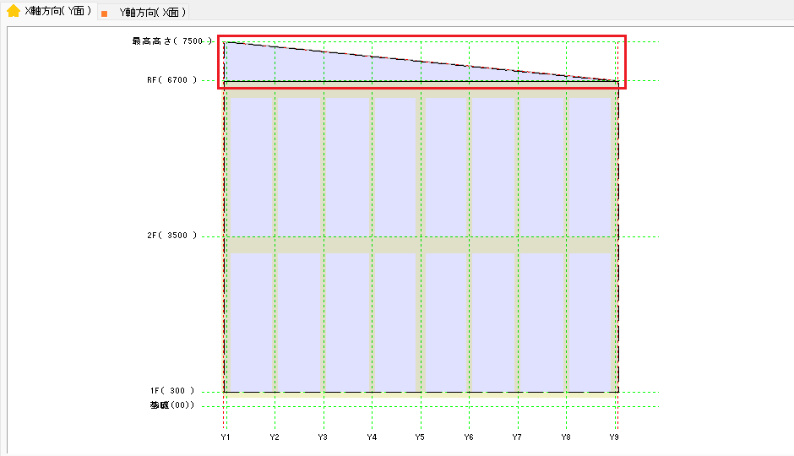Click the 2F floor beam band
This screenshot has width=794, height=456.
pos(421,245)
